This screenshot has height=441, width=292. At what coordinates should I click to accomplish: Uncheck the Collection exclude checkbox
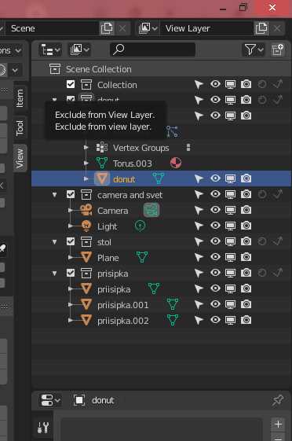coord(71,84)
